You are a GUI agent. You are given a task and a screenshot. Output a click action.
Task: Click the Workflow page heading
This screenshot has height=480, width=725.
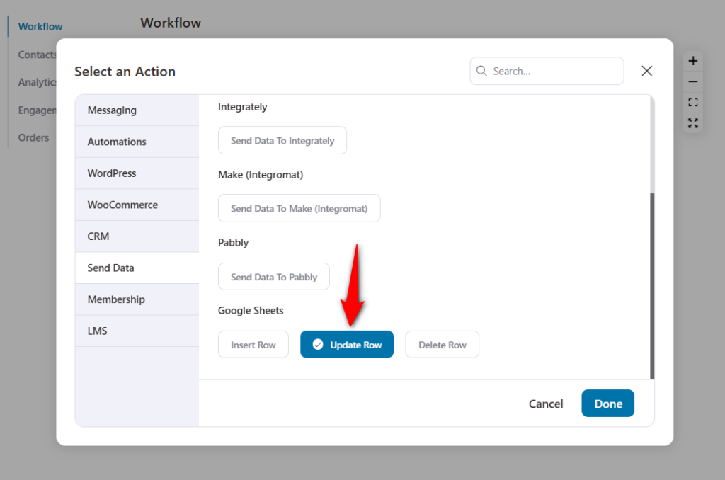(171, 23)
